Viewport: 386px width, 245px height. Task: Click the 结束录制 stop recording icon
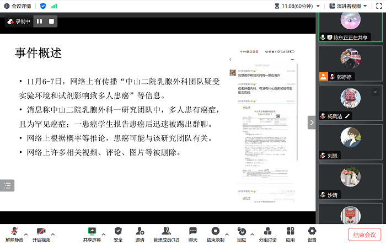click(215, 233)
